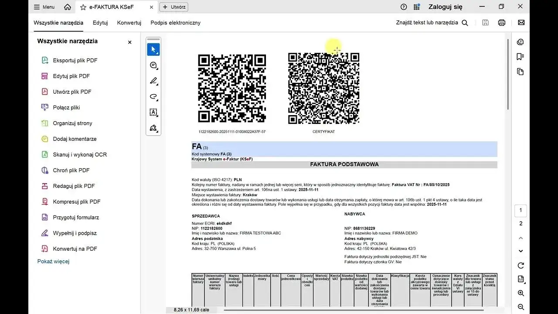Click Zaloguj się to sign in
Screen dimensions: 558x314
point(446,7)
